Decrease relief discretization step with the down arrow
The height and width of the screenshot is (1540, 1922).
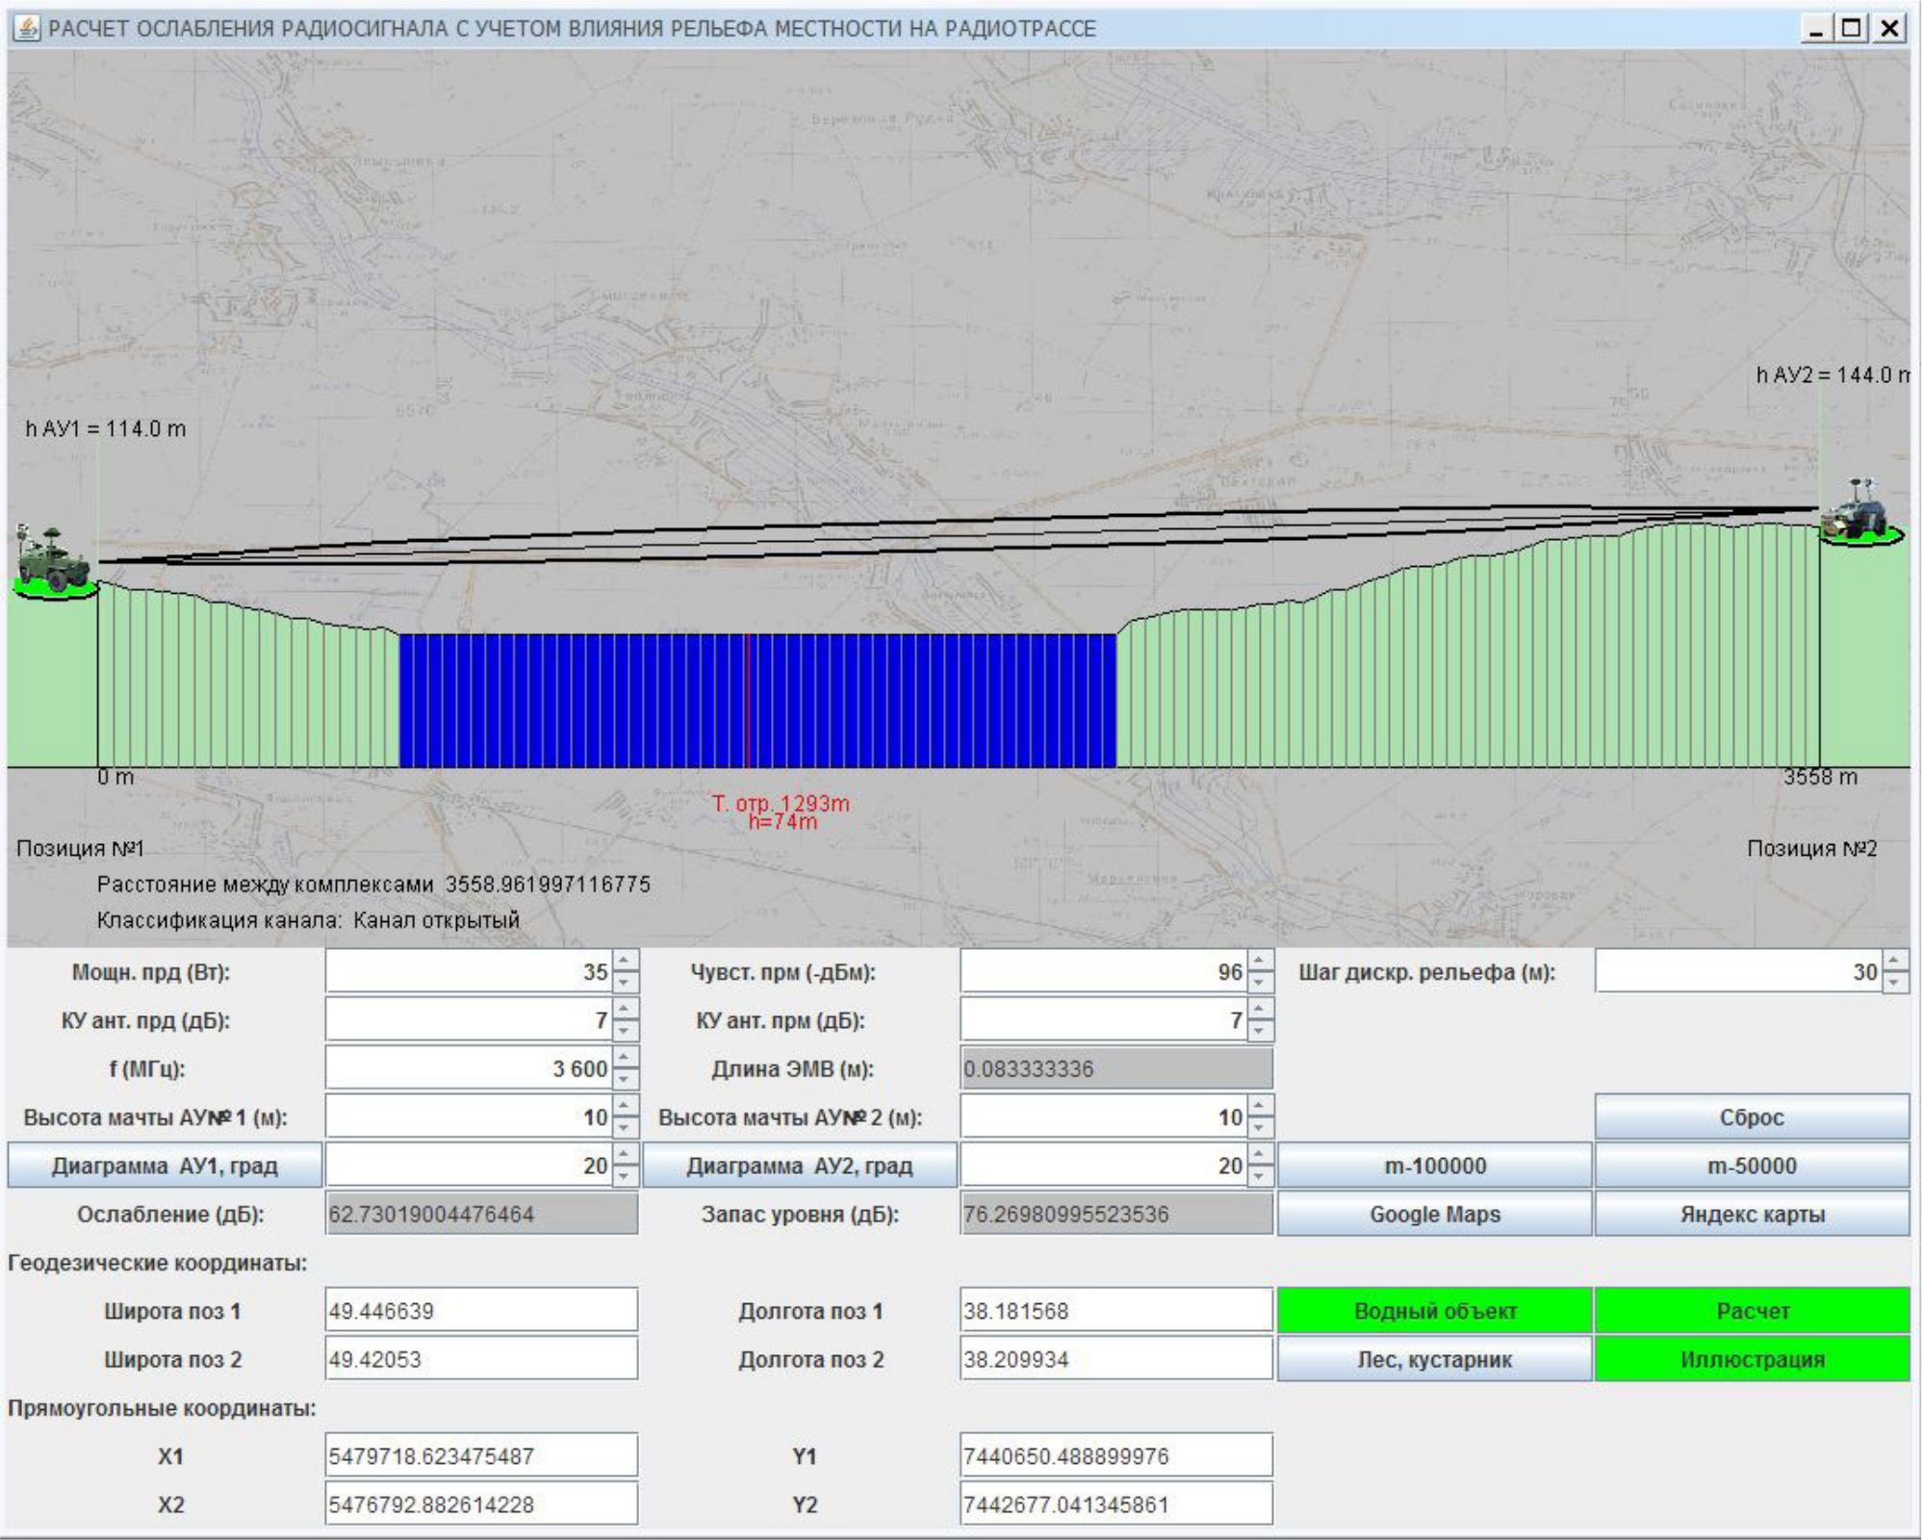1895,983
